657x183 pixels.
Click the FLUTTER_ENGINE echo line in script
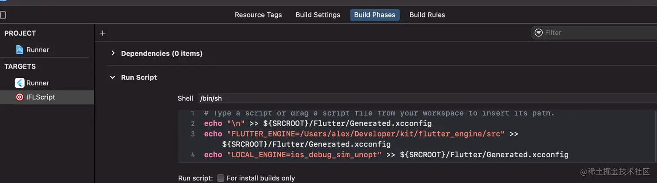(x=354, y=134)
